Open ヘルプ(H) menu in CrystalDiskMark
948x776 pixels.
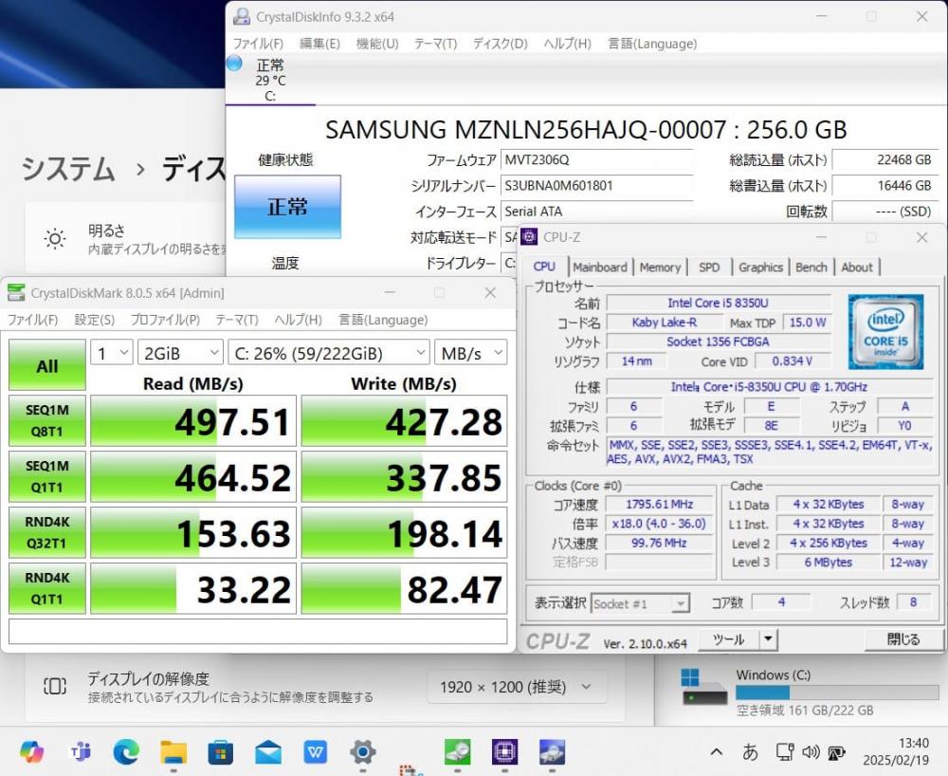click(x=298, y=320)
